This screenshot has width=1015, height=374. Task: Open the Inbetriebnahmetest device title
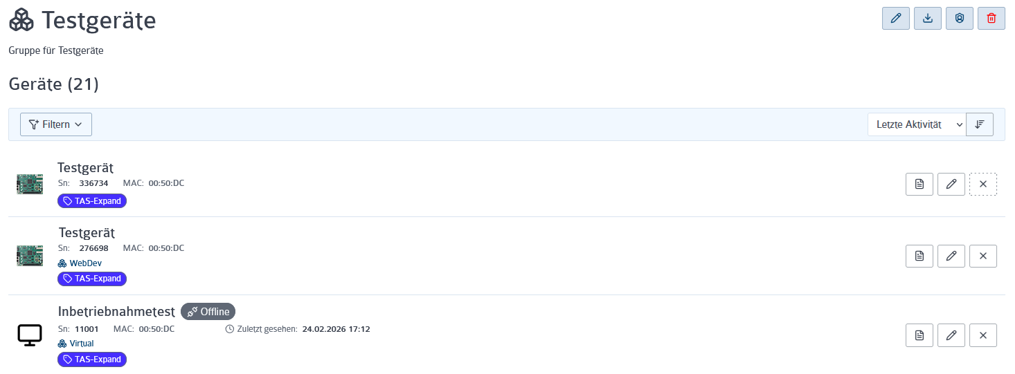pos(116,311)
